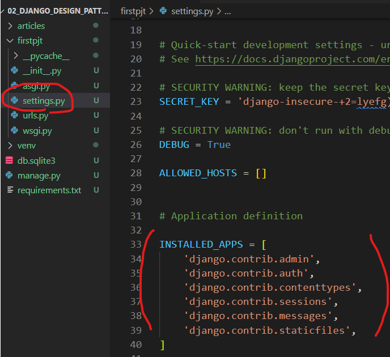This screenshot has height=357, width=390.
Task: Click the Python icon beside urls.py
Action: [x=14, y=115]
